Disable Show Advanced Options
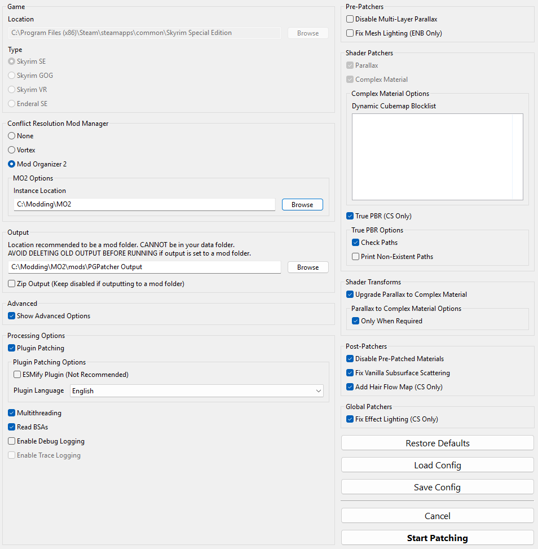Image resolution: width=538 pixels, height=549 pixels. pos(12,316)
